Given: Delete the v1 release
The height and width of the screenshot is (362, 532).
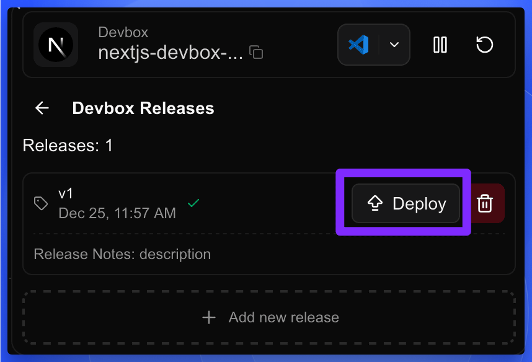Looking at the screenshot, I should [x=484, y=203].
